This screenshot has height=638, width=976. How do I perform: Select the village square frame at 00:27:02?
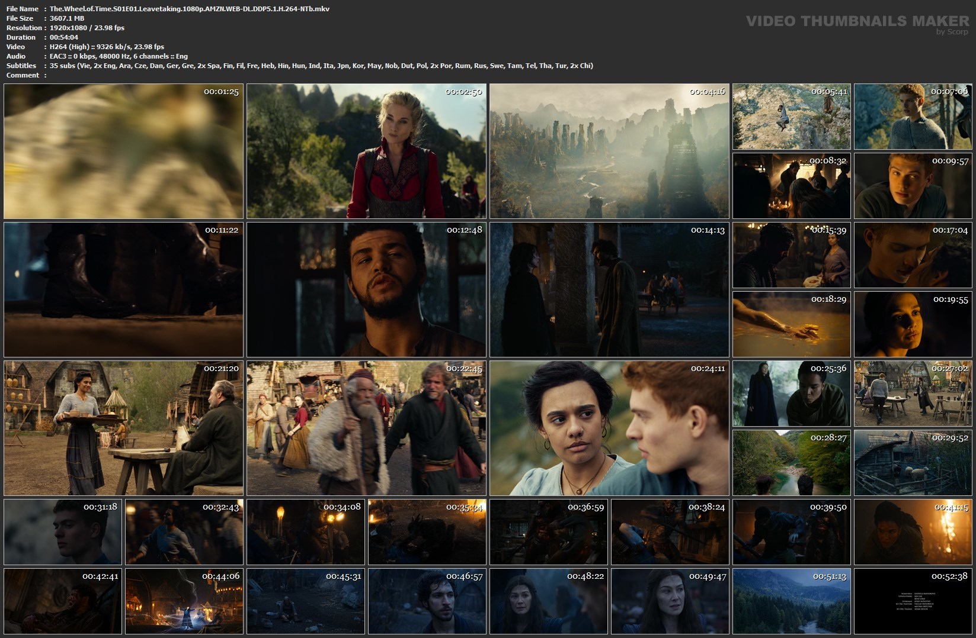pyautogui.click(x=913, y=394)
